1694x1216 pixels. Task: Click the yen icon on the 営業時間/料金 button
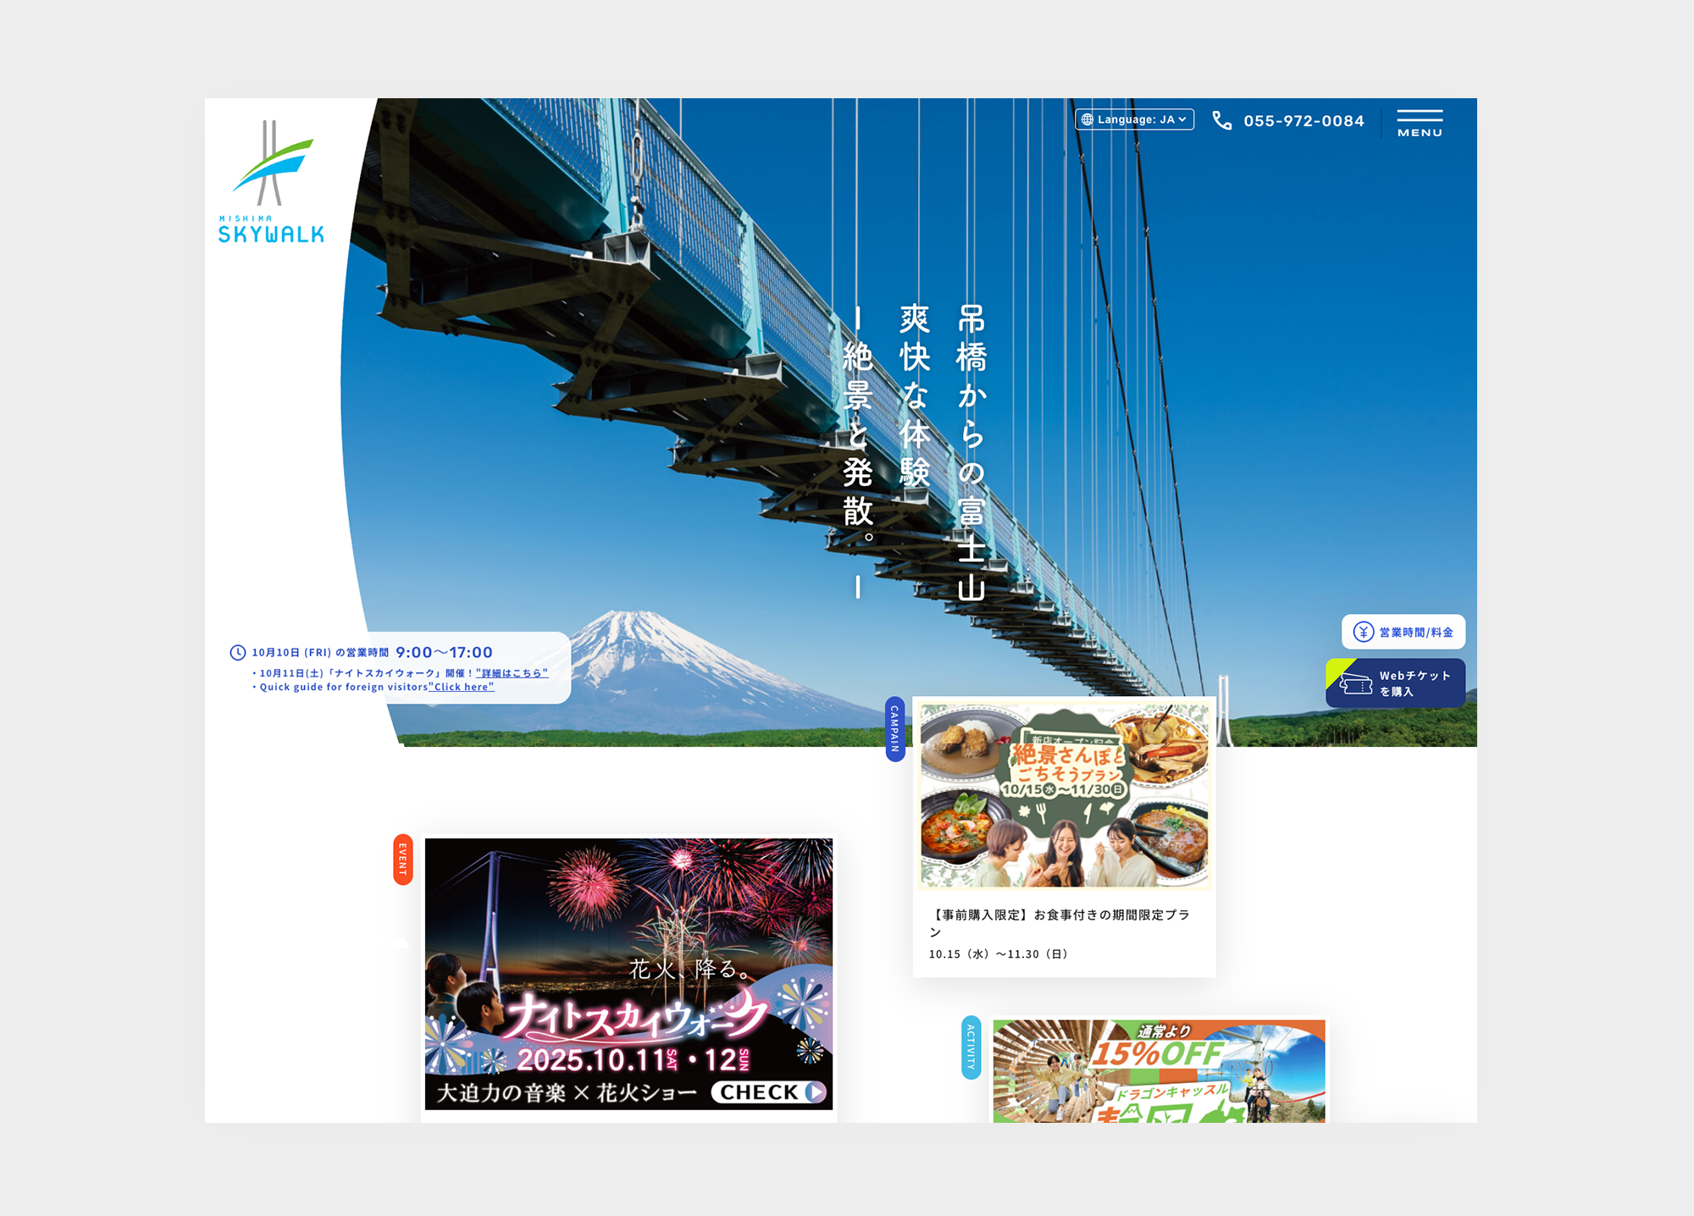pos(1363,632)
